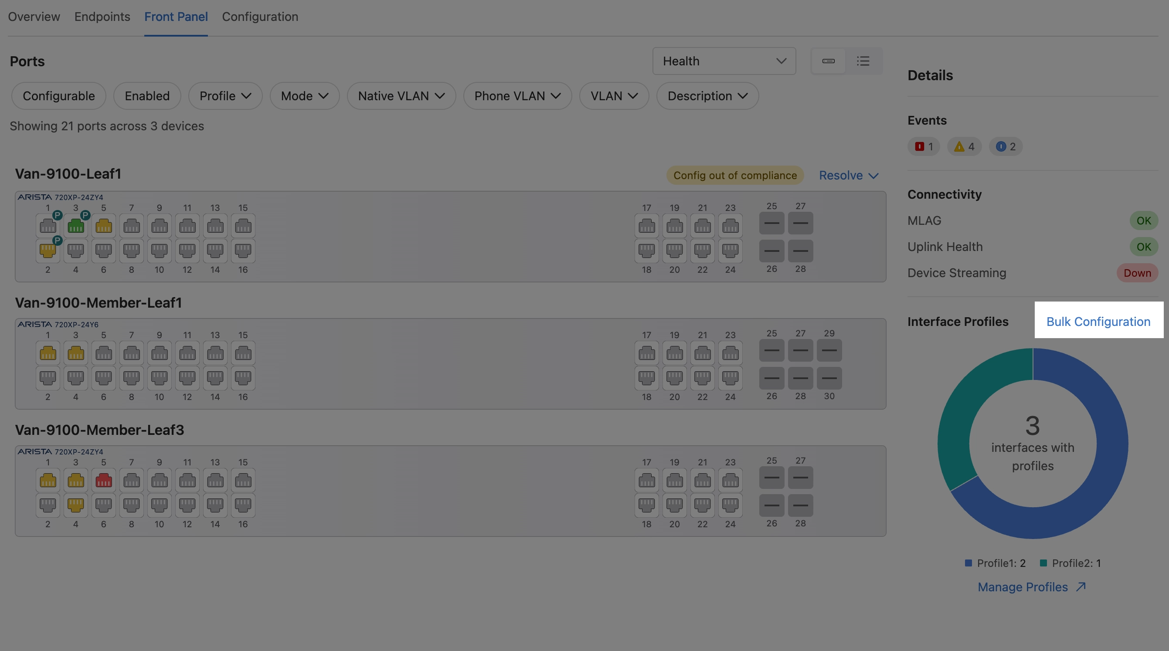This screenshot has width=1169, height=651.
Task: Click the critical events badge showing 1
Action: (924, 146)
